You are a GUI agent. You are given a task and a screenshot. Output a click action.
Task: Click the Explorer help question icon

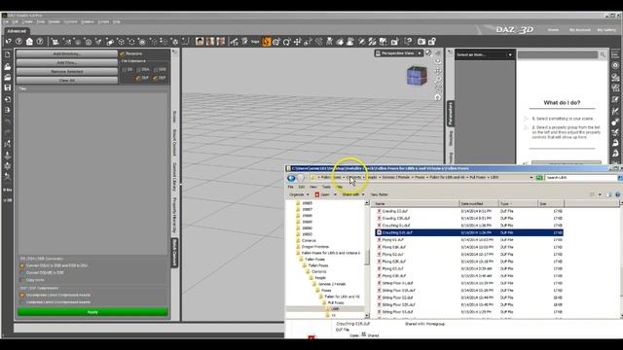(617, 194)
